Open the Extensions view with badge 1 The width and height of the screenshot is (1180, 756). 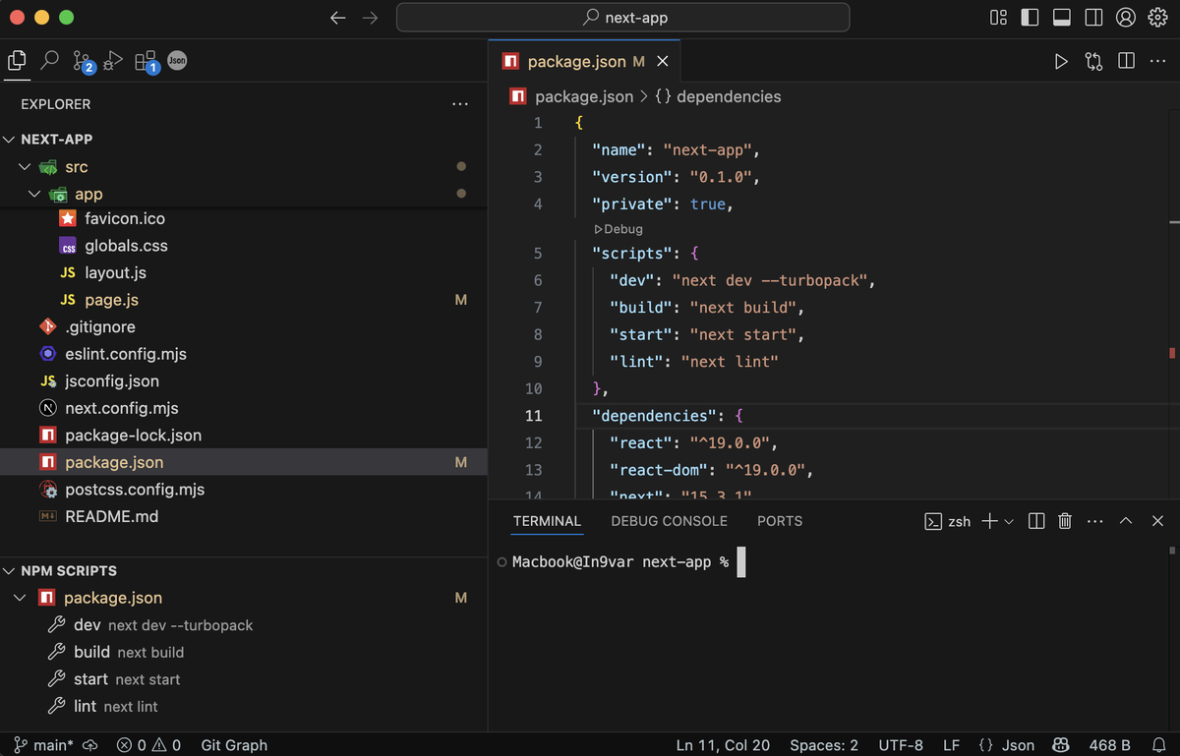[x=147, y=62]
